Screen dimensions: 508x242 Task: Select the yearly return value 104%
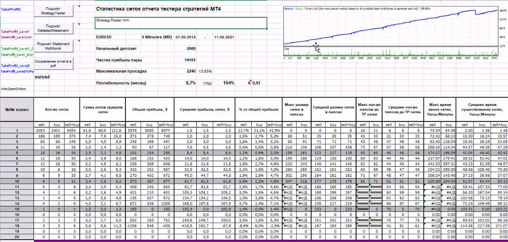(229, 83)
